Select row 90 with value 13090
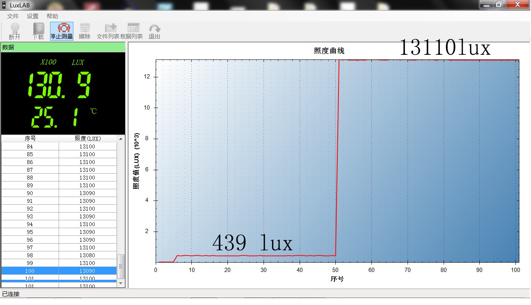The image size is (531, 305). (59, 193)
